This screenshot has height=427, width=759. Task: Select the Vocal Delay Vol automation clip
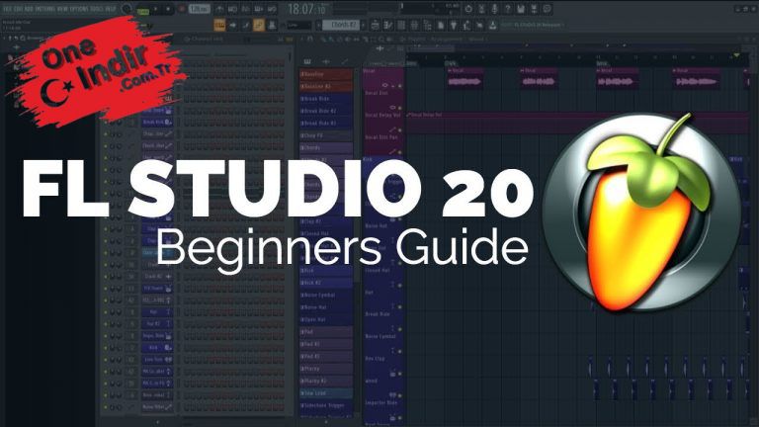pyautogui.click(x=577, y=123)
